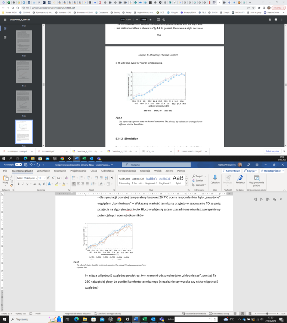This screenshot has width=287, height=323.
Task: Open PDF viewer sidebar menu (hamburger)
Action: coord(5,19)
